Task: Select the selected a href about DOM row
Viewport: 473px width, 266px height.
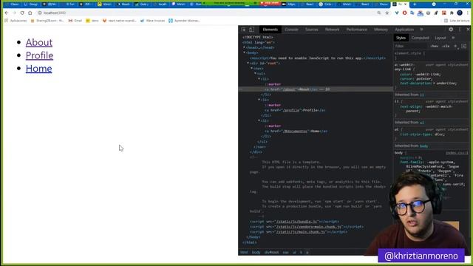Action: (x=316, y=89)
